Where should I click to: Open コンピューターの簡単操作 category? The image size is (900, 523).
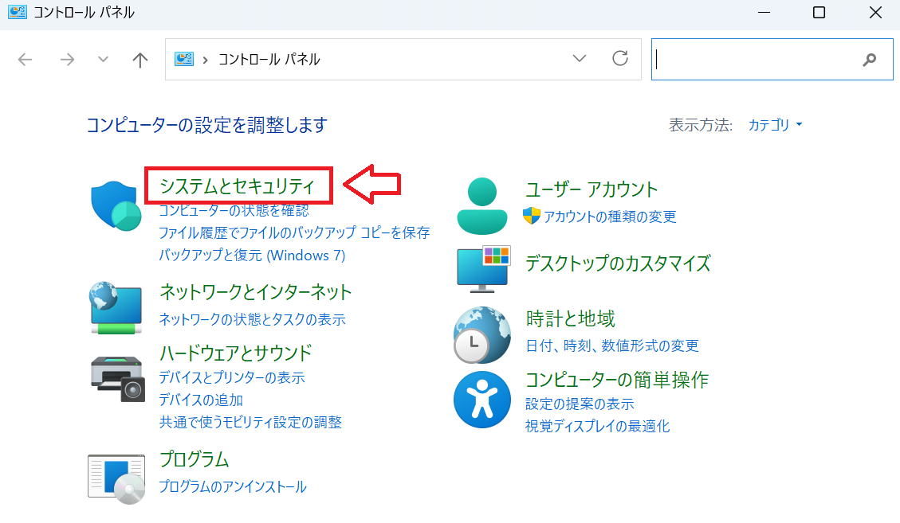617,380
